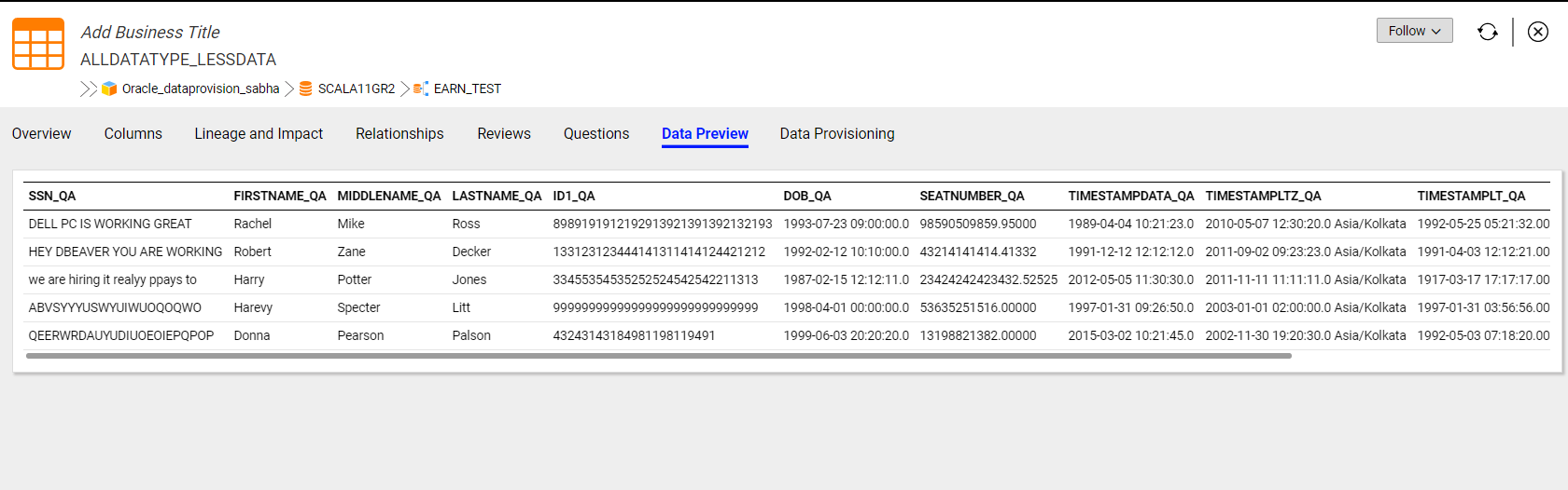This screenshot has height=490, width=1568.
Task: Switch to the Overview tab
Action: (x=41, y=134)
